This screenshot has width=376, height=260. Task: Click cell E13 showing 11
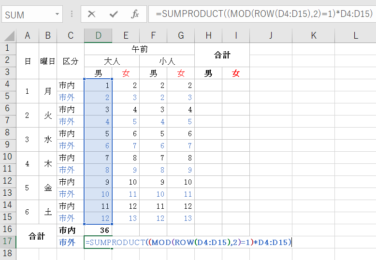(x=126, y=194)
